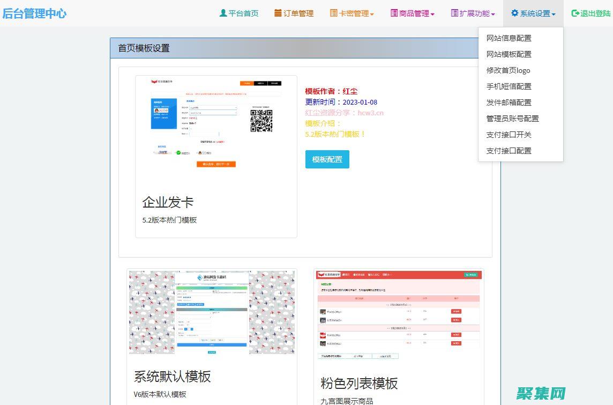Choose 修改首页logo in the dropdown list
Image resolution: width=613 pixels, height=405 pixels.
pos(508,70)
